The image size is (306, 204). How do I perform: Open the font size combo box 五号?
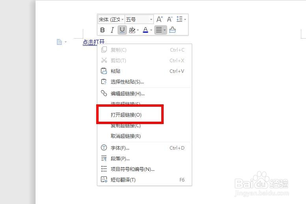(139, 19)
